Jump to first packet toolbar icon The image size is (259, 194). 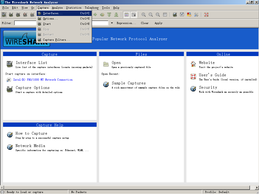click(x=109, y=15)
